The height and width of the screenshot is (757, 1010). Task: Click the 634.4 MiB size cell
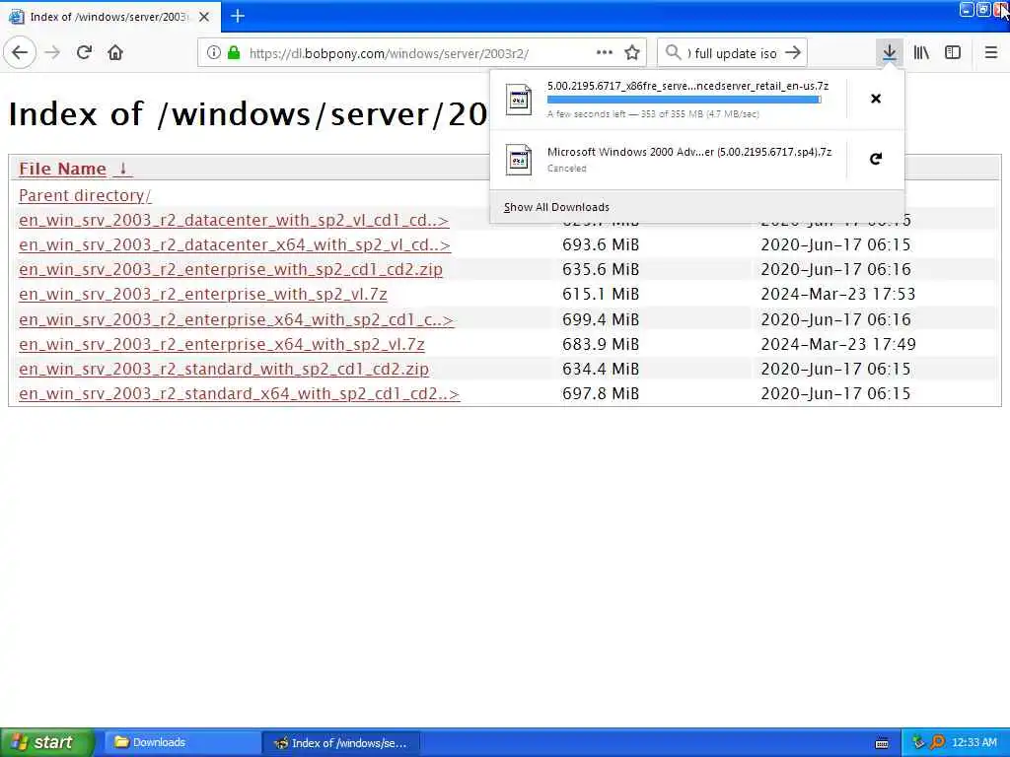pyautogui.click(x=601, y=369)
